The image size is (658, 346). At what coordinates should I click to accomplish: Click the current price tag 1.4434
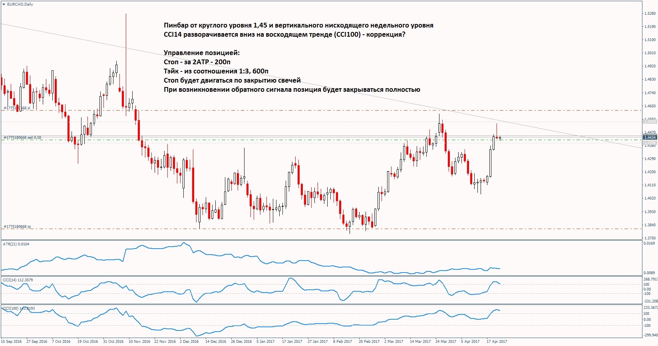pos(650,137)
